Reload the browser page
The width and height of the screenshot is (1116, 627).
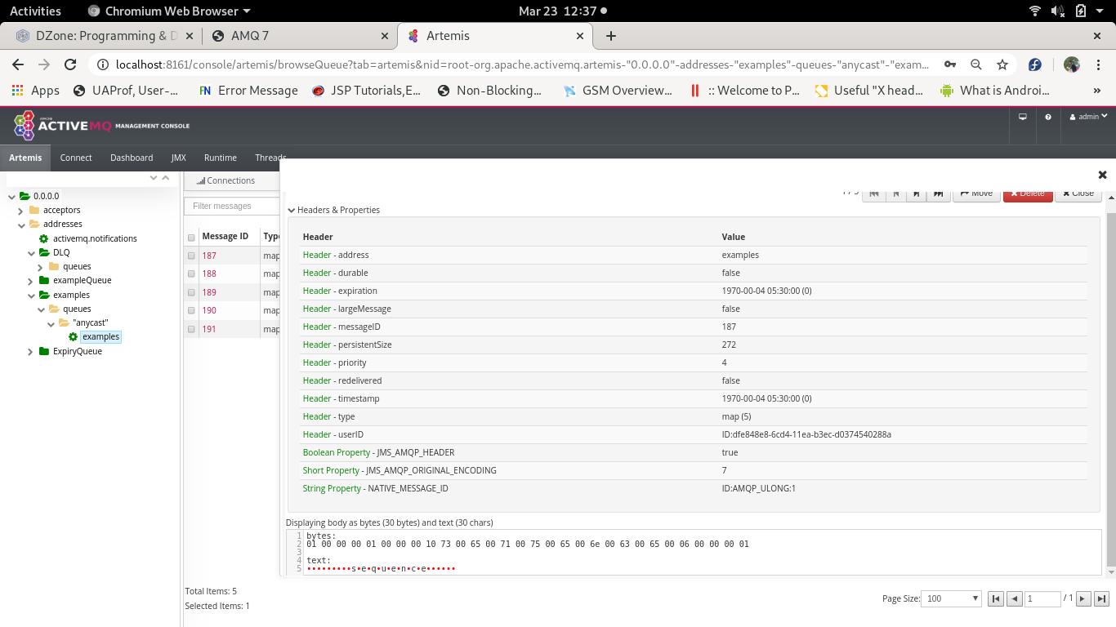click(x=70, y=64)
